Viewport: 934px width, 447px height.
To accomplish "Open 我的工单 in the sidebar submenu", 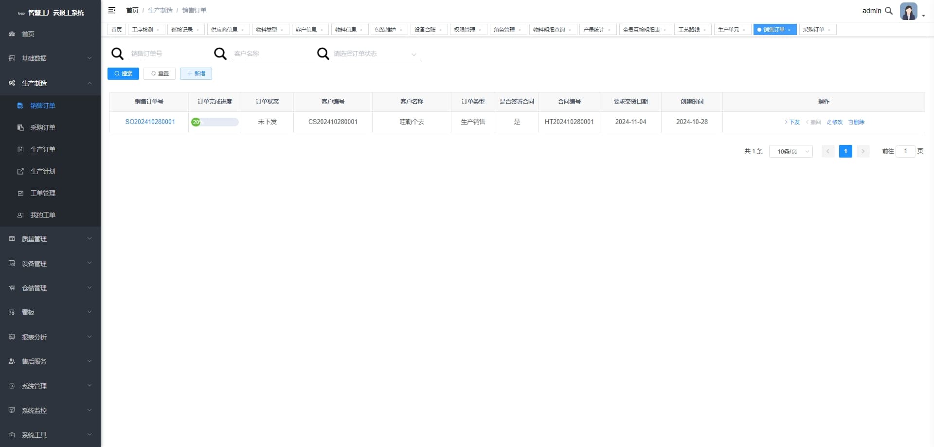I will [x=51, y=215].
